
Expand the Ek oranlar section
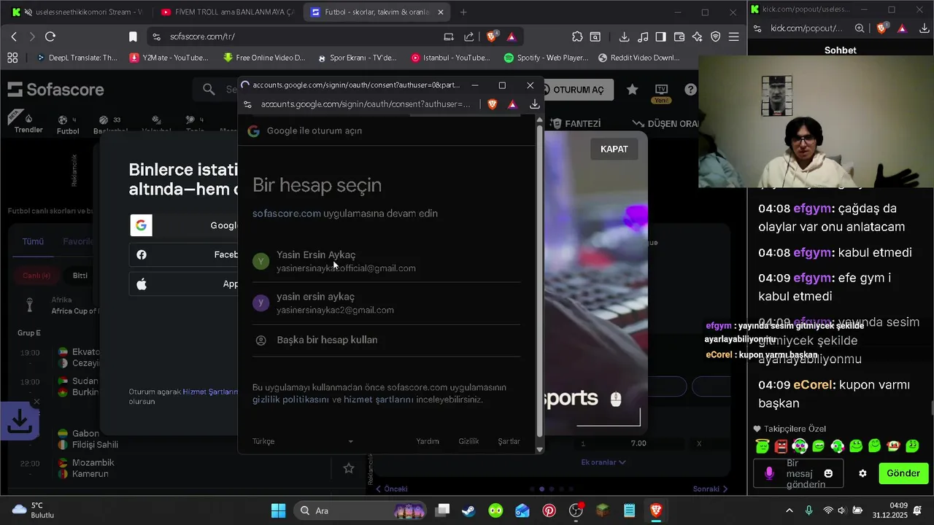pos(603,462)
